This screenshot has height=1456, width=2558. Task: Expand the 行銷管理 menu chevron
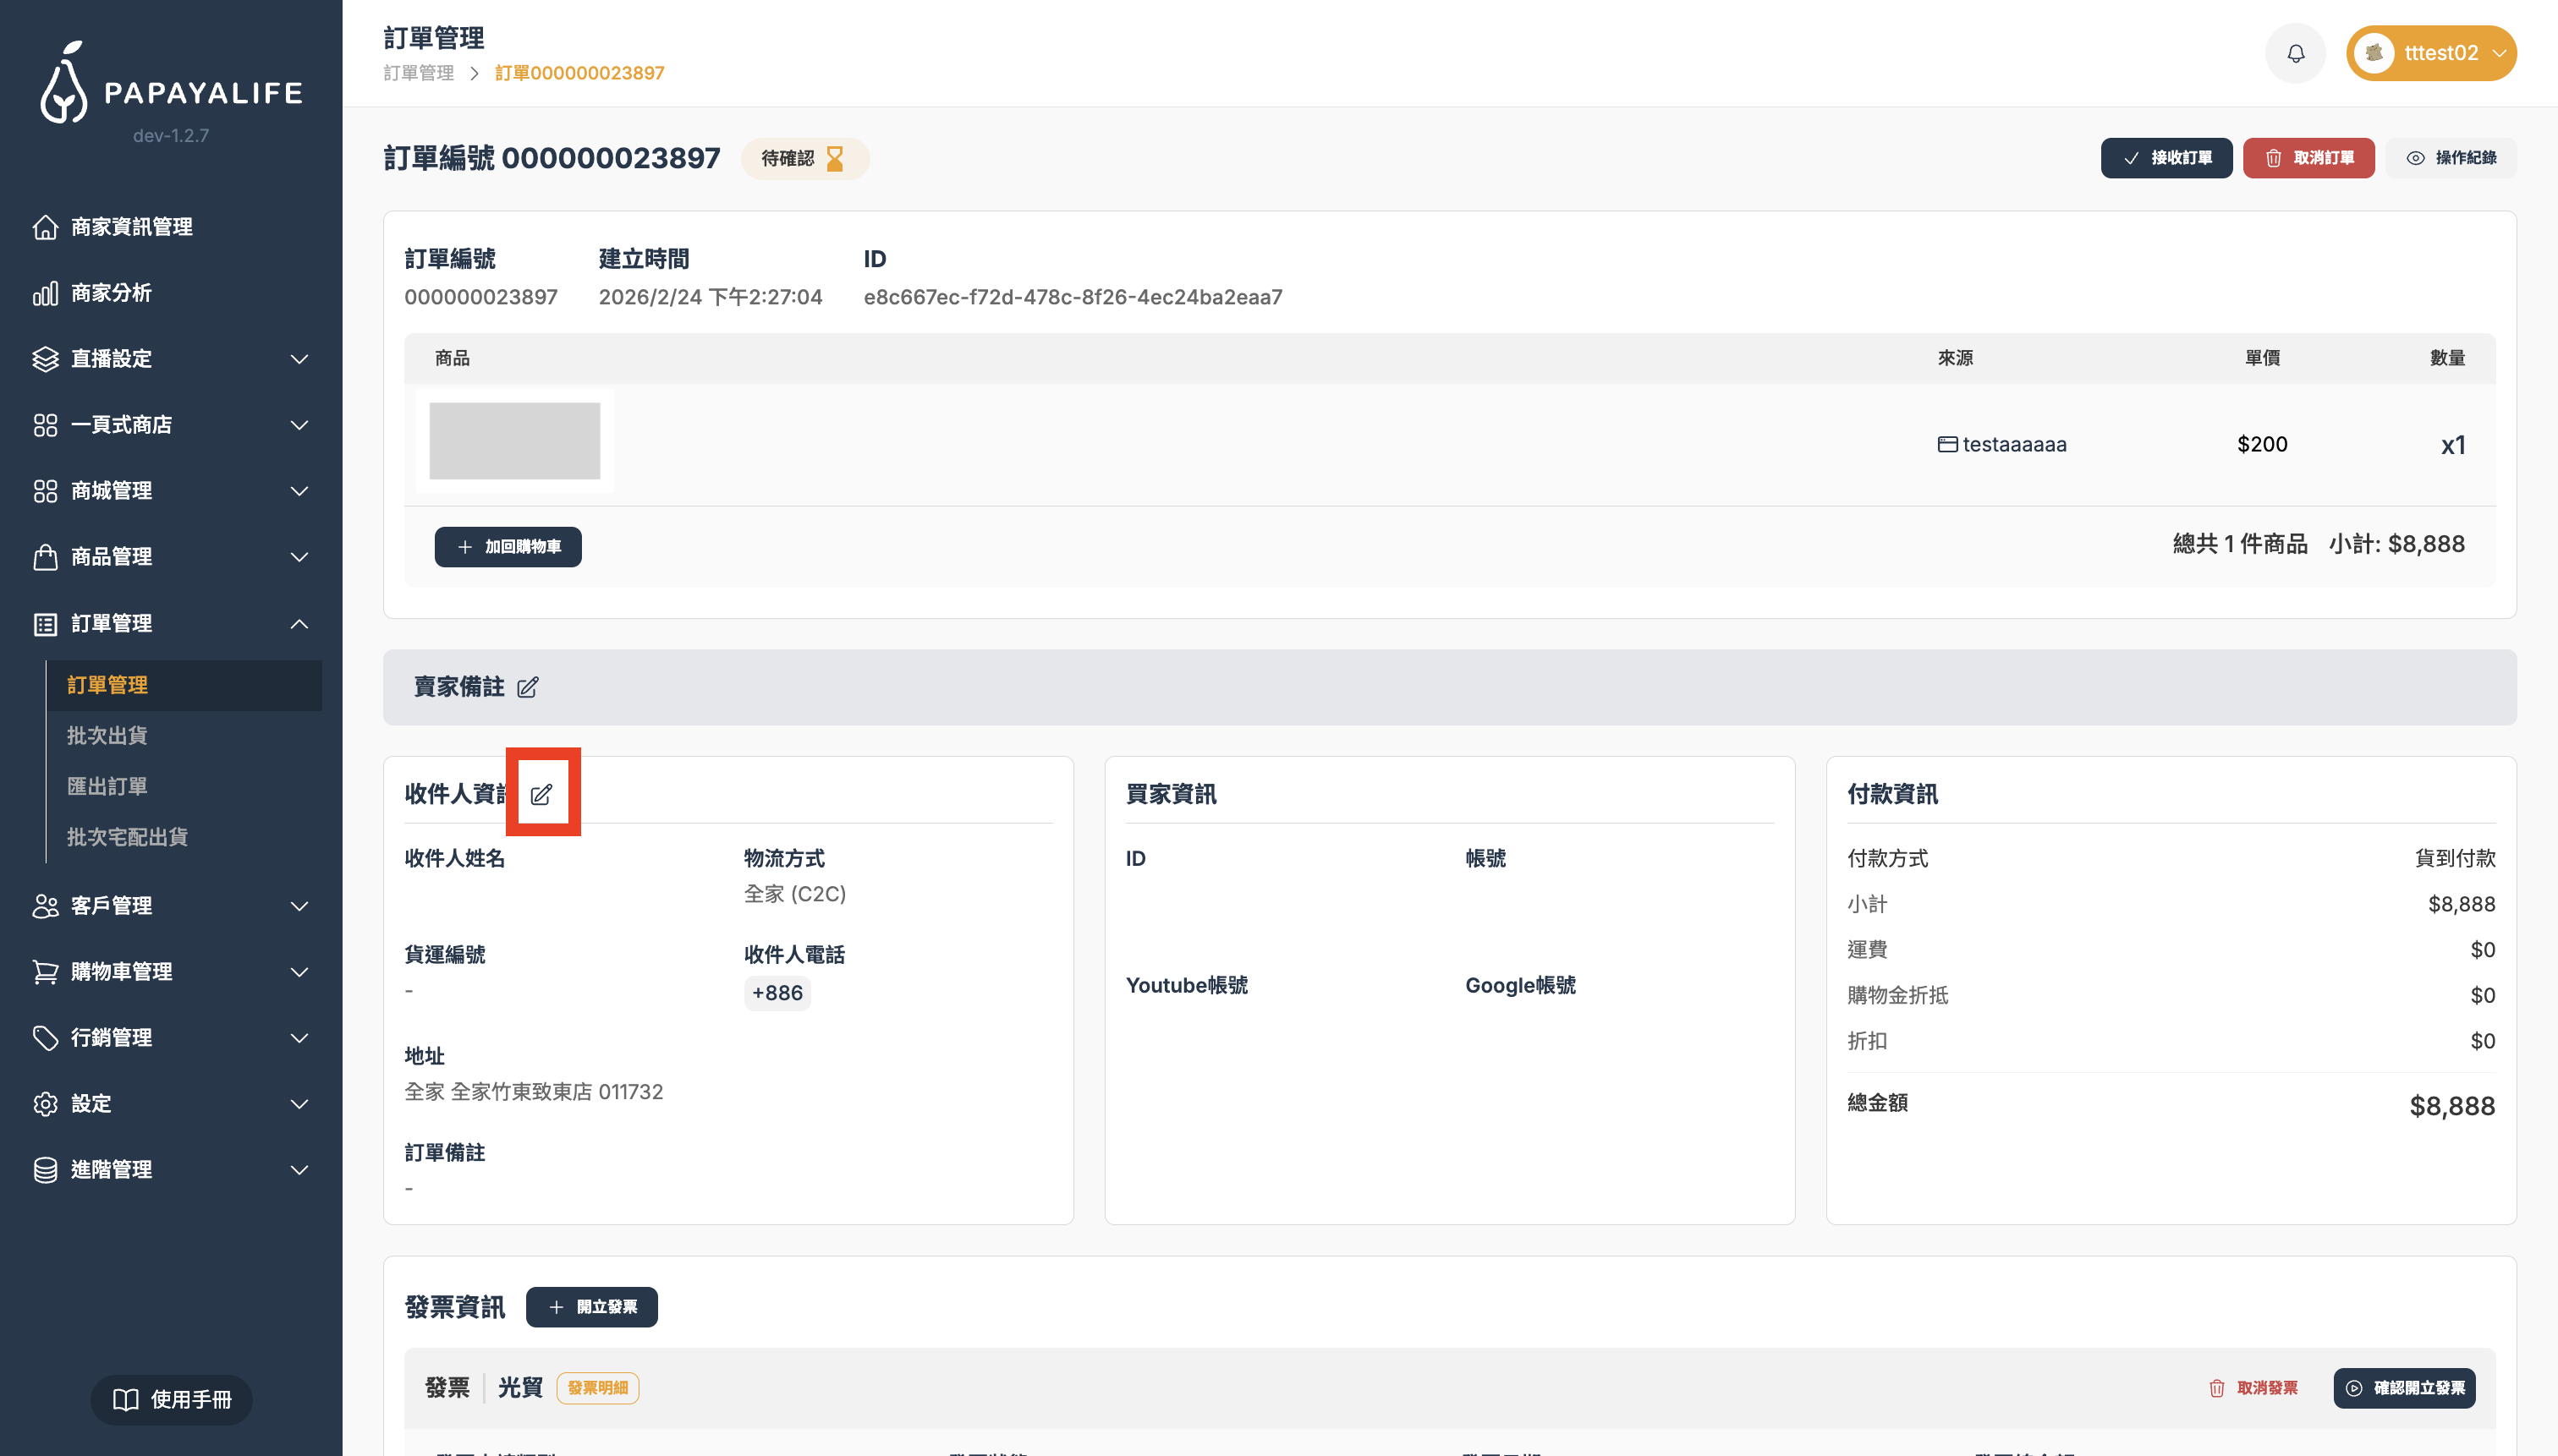298,1038
